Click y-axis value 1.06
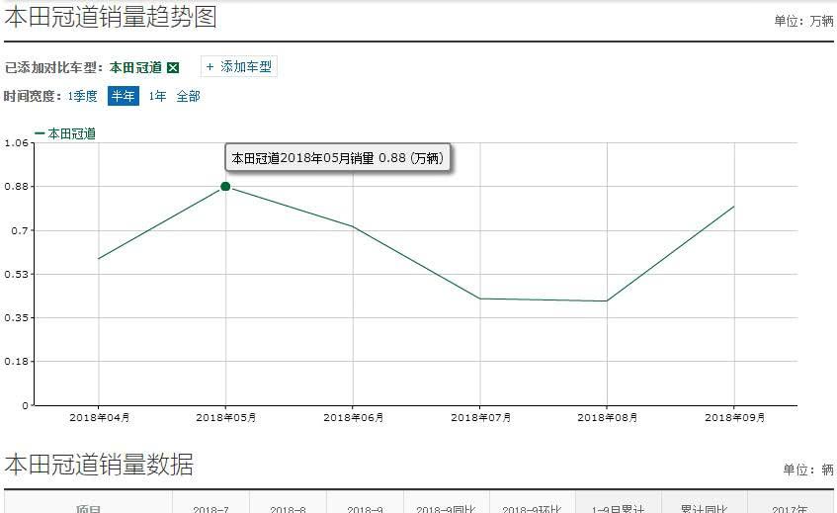837x513 pixels. [x=16, y=143]
